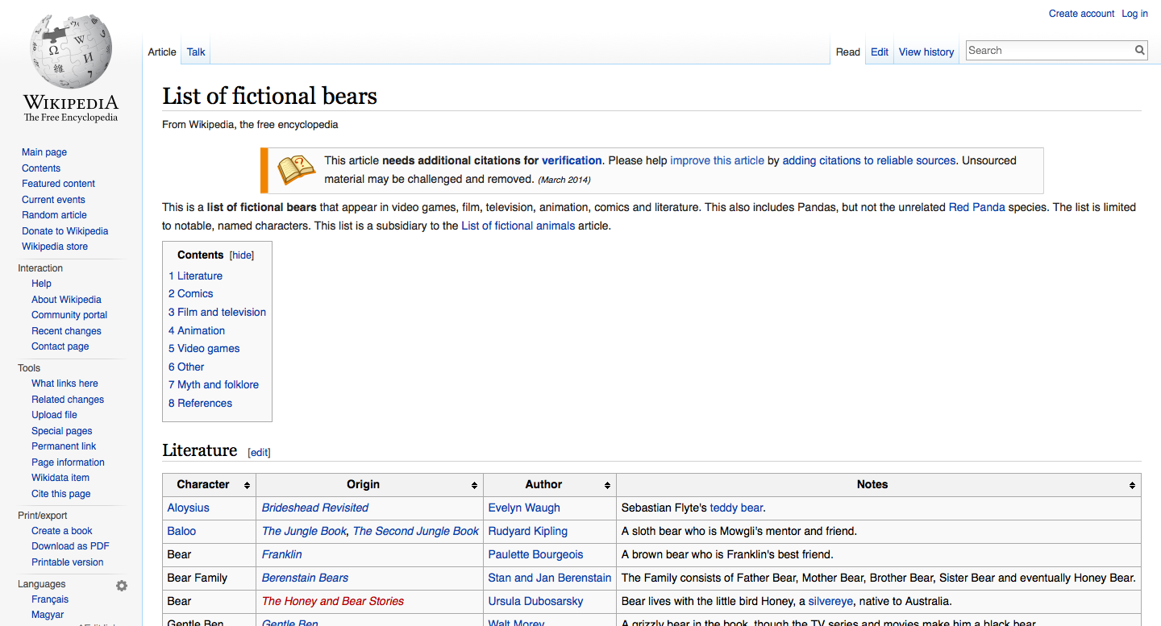Viewport: 1161px width, 626px height.
Task: Open Page information link
Action: tap(68, 462)
